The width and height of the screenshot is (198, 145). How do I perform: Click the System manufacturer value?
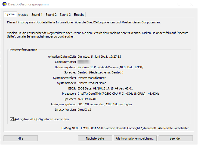92,78
